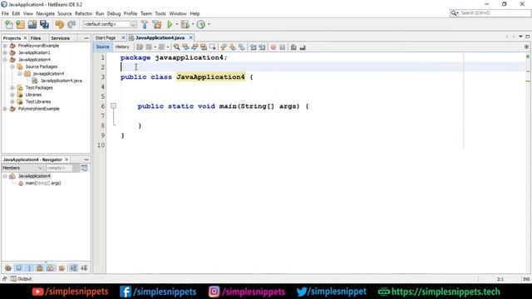The height and width of the screenshot is (299, 532).
Task: Click the Undo toolbar icon
Action: (60, 24)
